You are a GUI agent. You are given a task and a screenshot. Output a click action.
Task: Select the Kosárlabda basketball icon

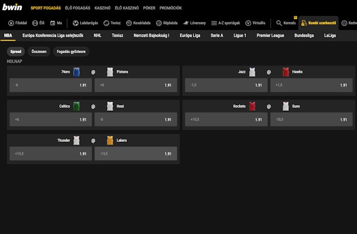click(x=129, y=23)
